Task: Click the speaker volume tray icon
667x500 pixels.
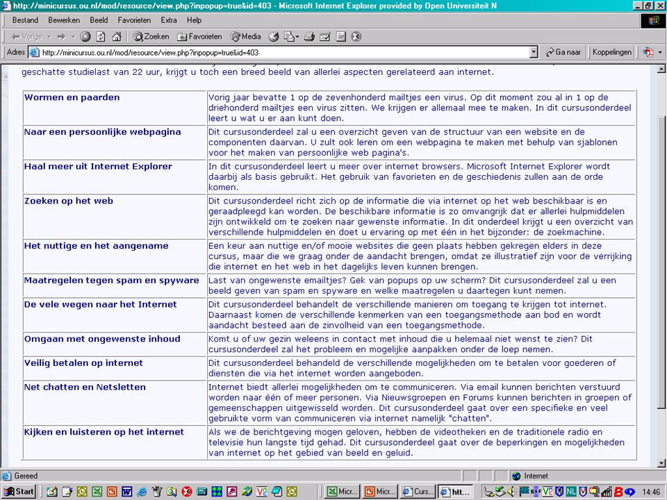Action: point(512,492)
